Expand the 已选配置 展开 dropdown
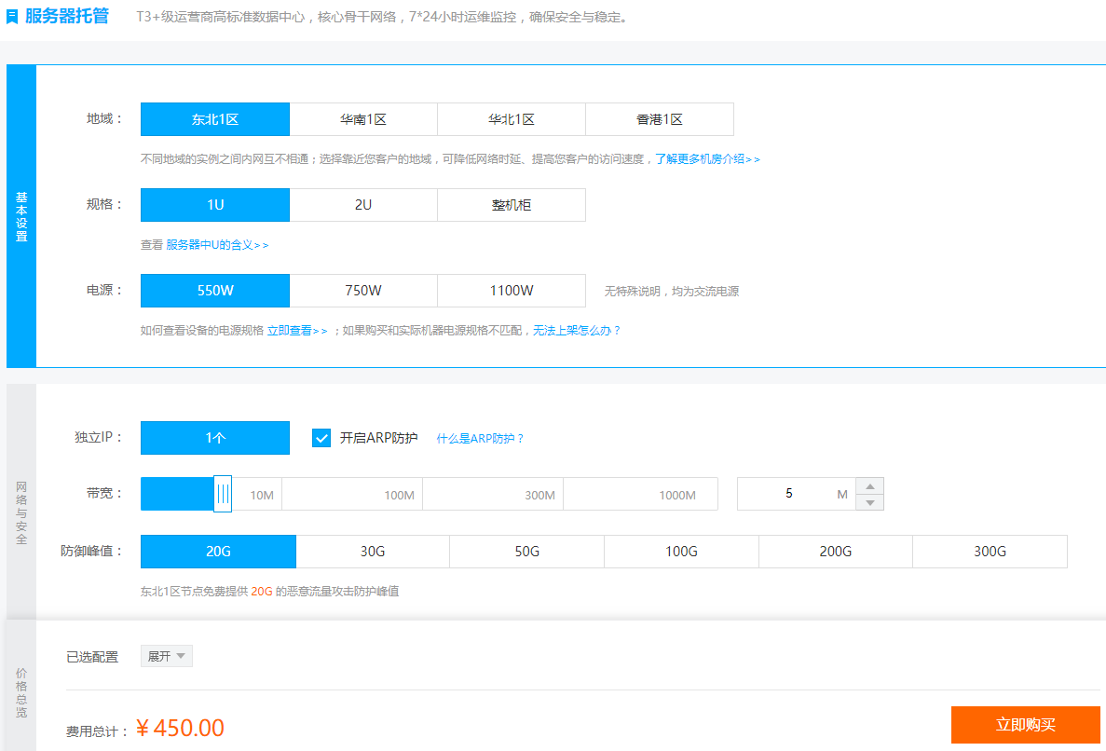Viewport: 1106px width, 751px height. pos(167,656)
